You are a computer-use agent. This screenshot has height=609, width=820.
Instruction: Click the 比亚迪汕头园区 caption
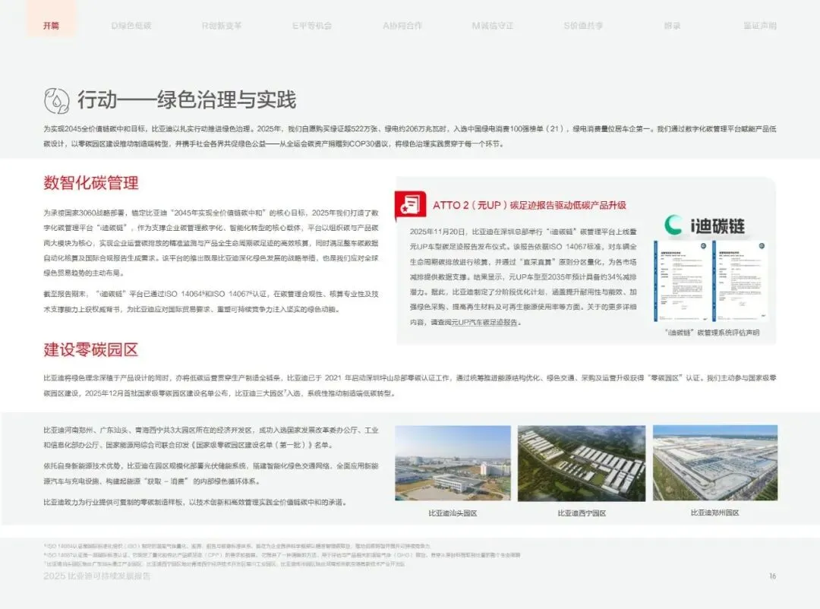453,513
